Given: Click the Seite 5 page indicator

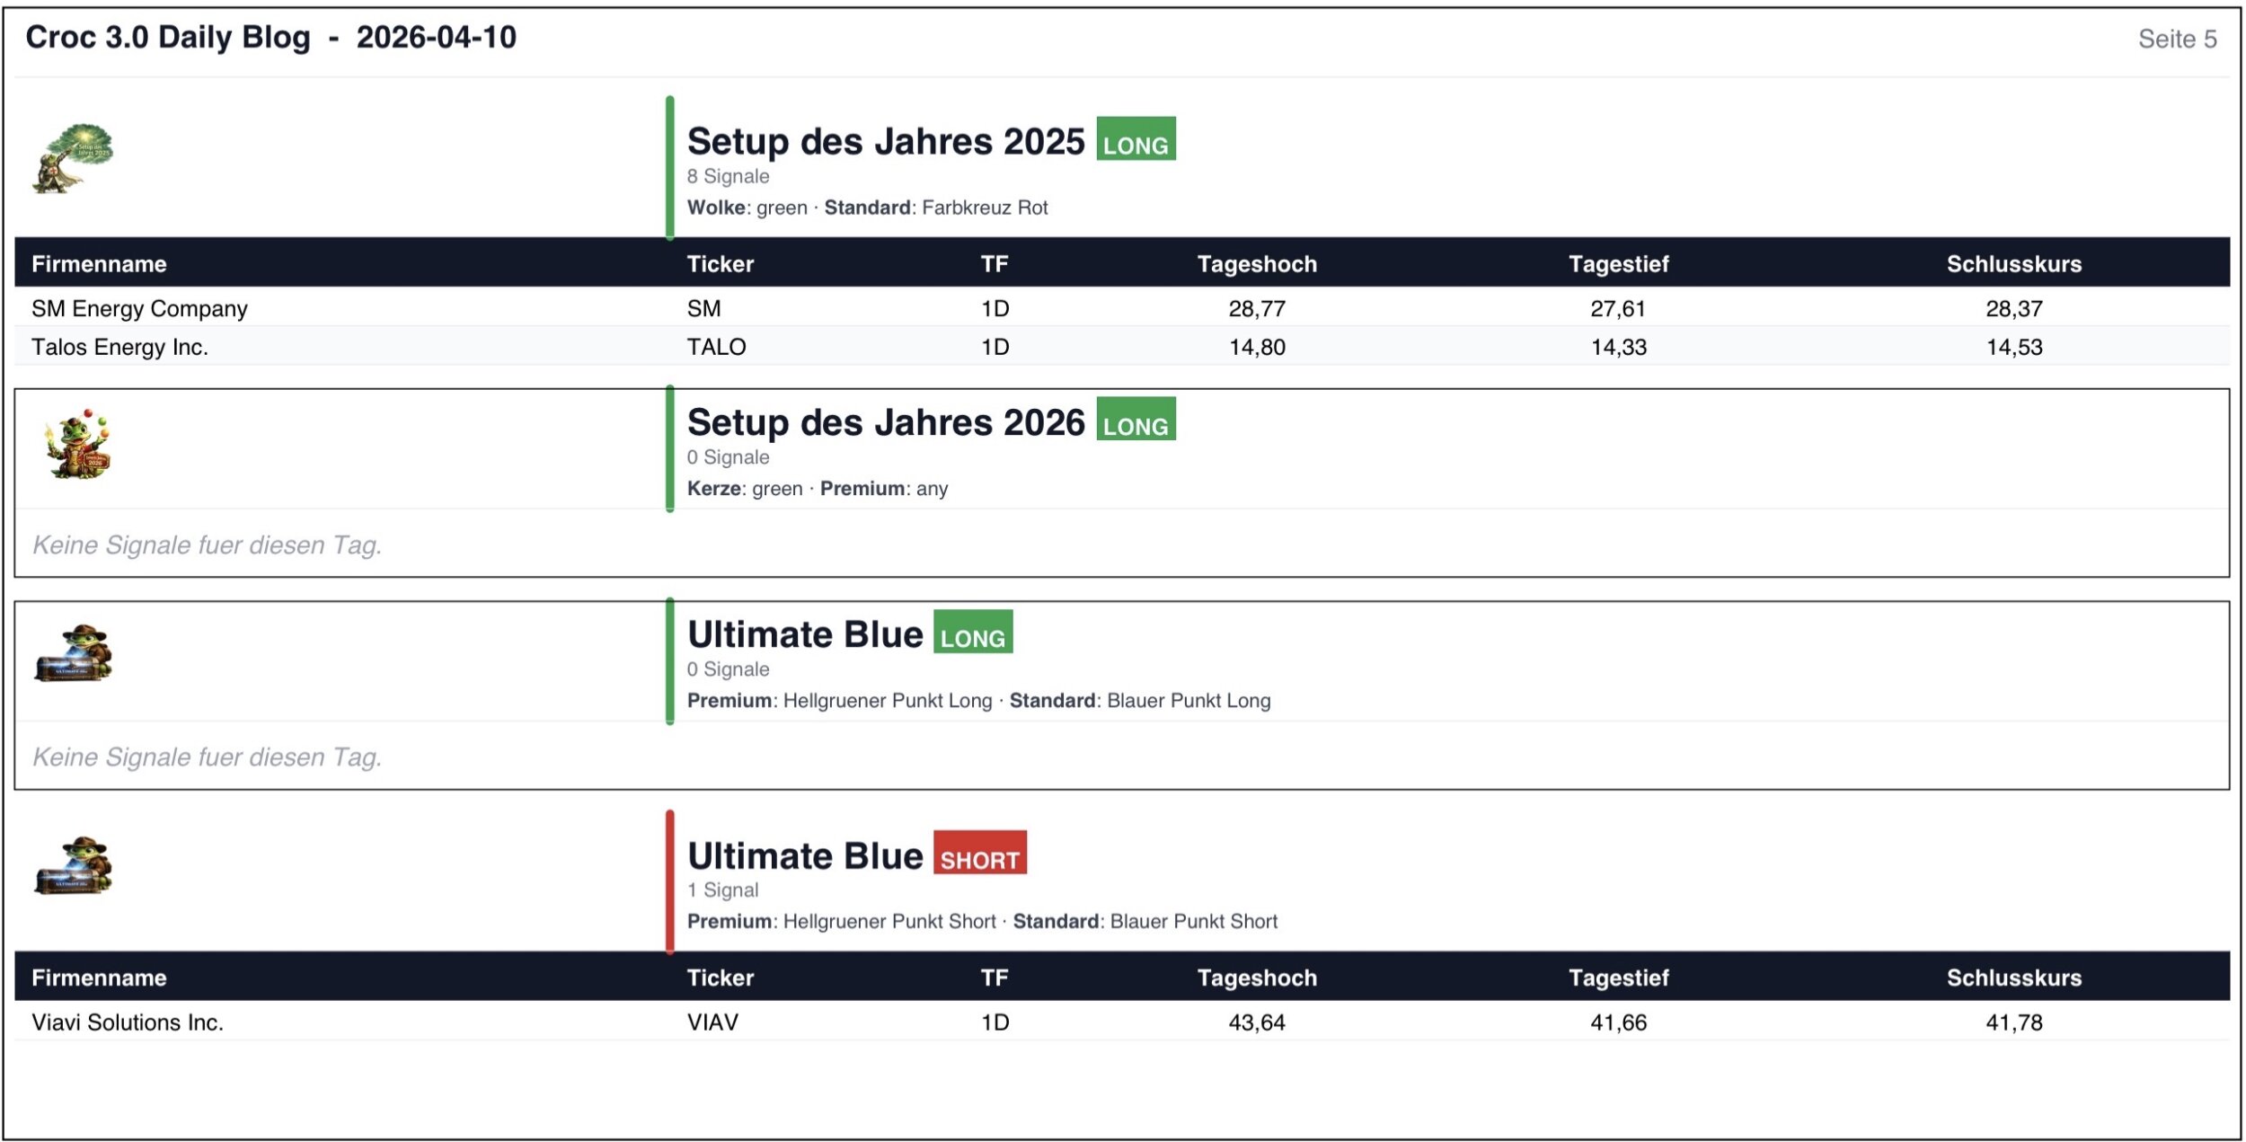Looking at the screenshot, I should click(2176, 40).
